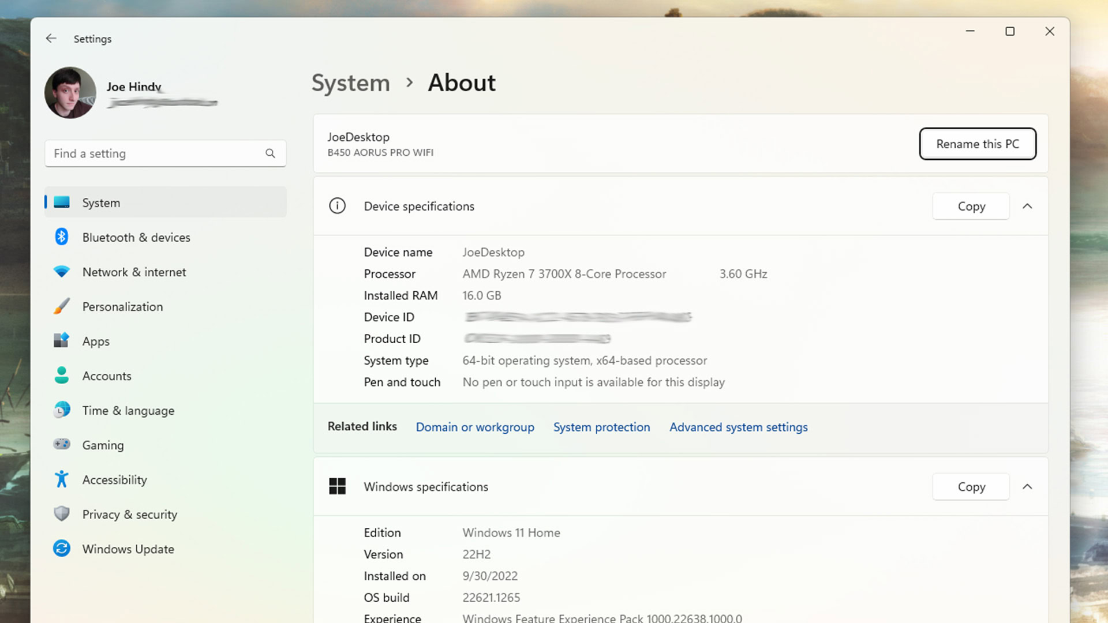This screenshot has height=623, width=1108.
Task: Expand the back navigation arrow
Action: (51, 38)
